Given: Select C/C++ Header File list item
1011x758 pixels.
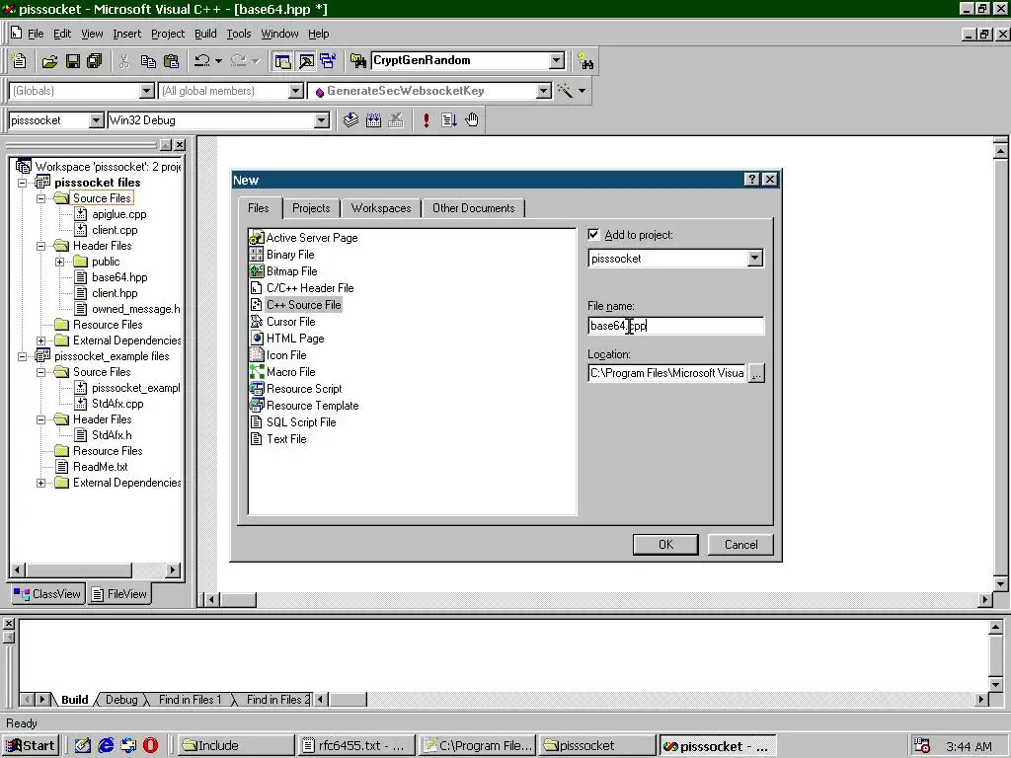Looking at the screenshot, I should coord(302,288).
